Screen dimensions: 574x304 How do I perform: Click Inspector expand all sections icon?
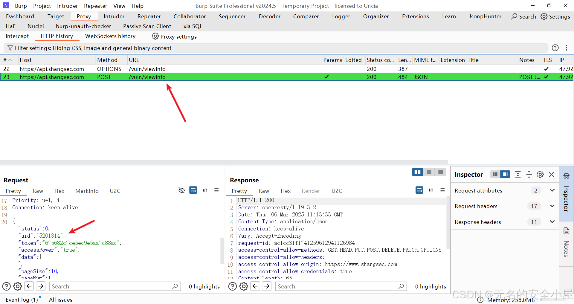[x=518, y=175]
